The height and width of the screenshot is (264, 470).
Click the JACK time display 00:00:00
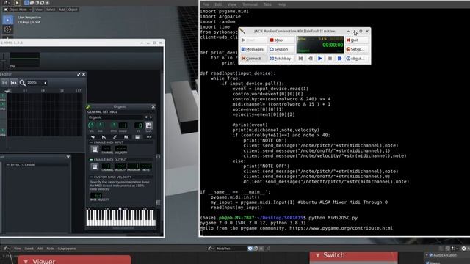(x=333, y=45)
